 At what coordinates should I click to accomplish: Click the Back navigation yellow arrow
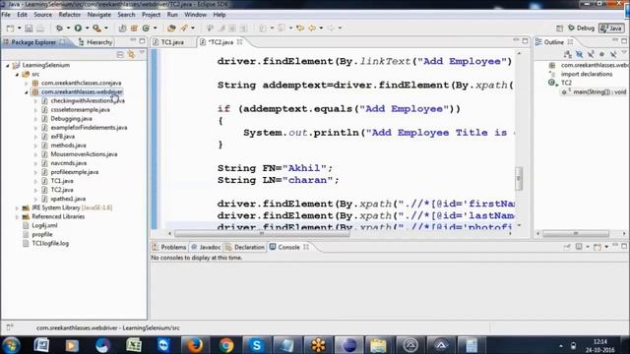pos(312,29)
